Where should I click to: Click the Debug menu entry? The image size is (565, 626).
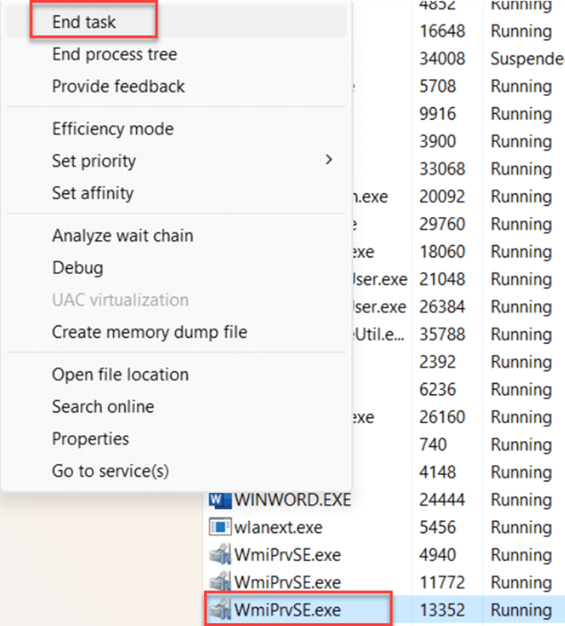click(78, 267)
